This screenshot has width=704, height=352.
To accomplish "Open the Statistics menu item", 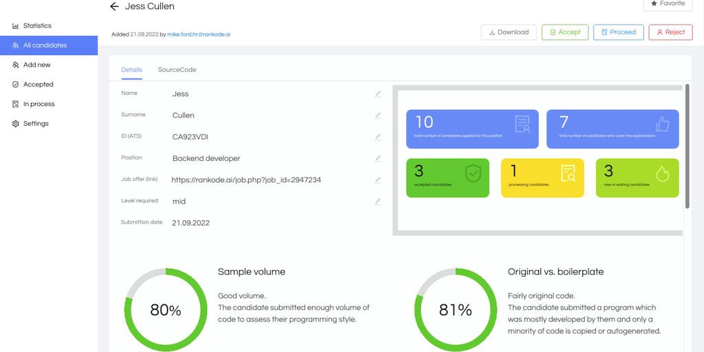I will 49,26.
